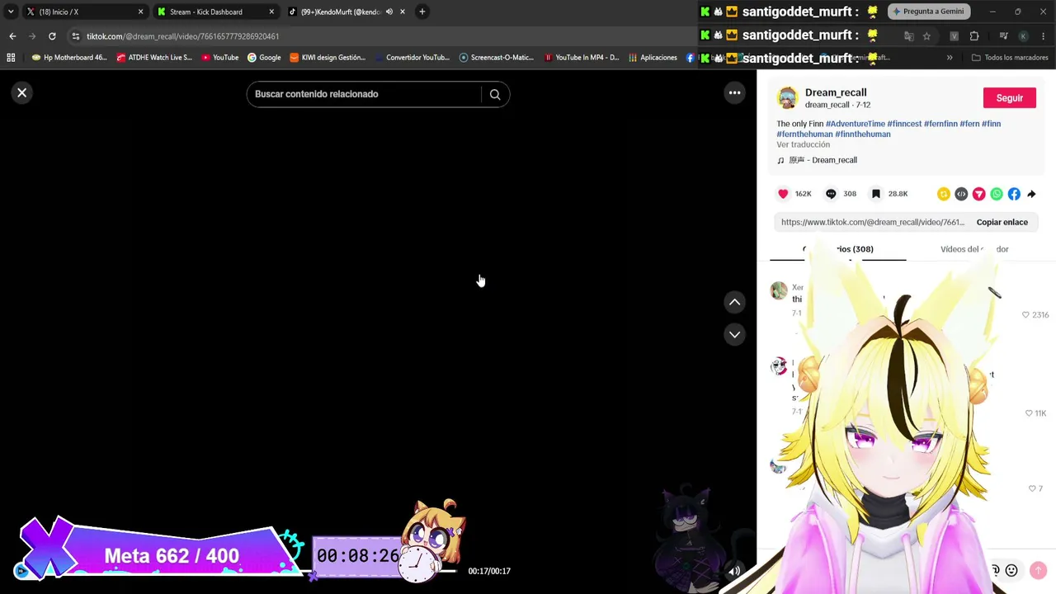Click the search magnifier icon
This screenshot has height=594, width=1056.
(x=495, y=94)
